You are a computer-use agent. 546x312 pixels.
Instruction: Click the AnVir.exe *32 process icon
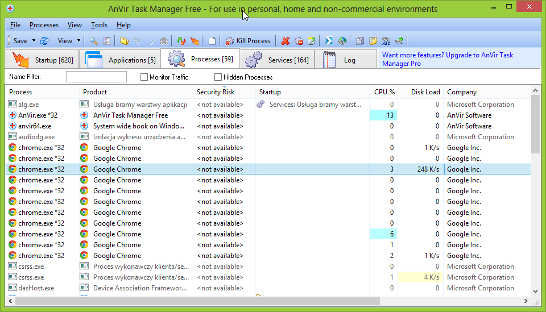[13, 115]
